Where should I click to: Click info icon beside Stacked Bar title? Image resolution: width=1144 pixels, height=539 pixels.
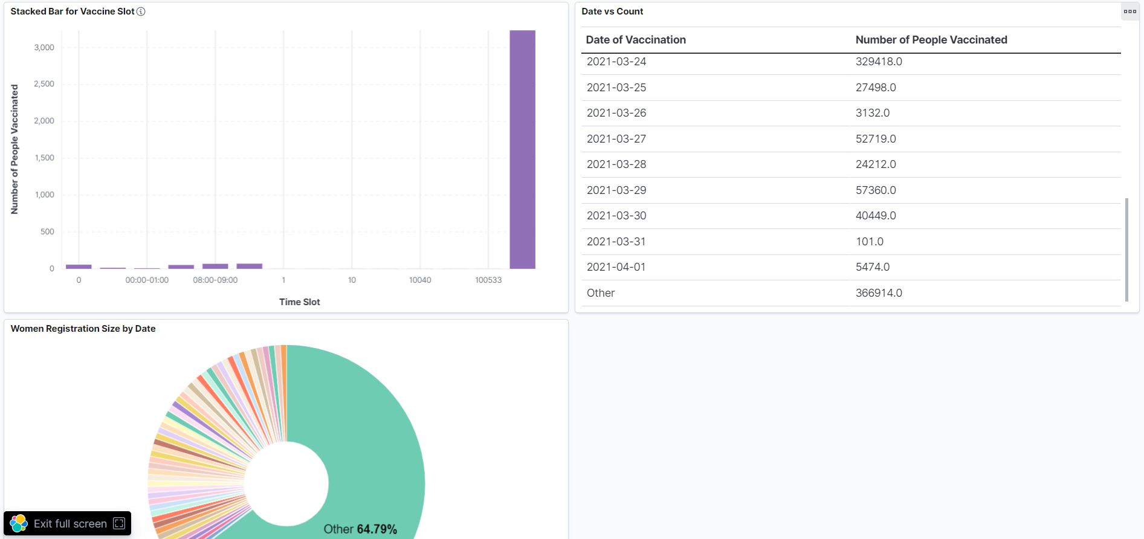[141, 11]
